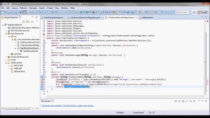Maximize the editor area
This screenshot has height=118, width=210.
206,17
